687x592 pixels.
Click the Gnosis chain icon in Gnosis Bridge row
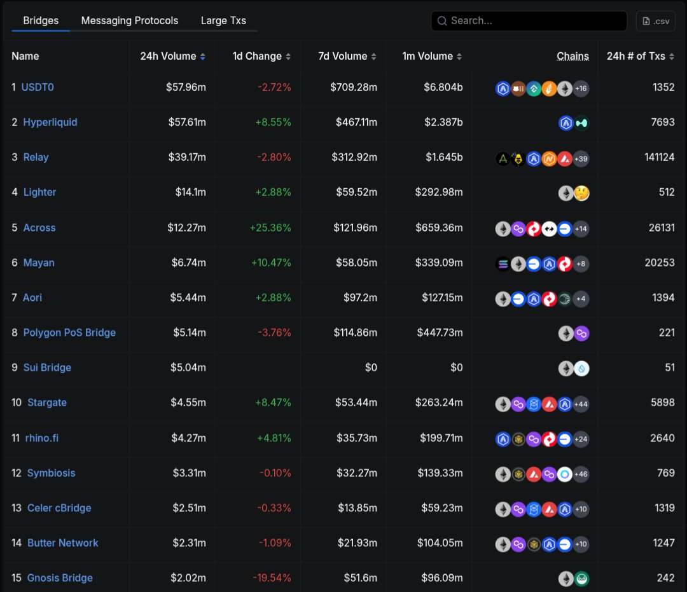(581, 579)
